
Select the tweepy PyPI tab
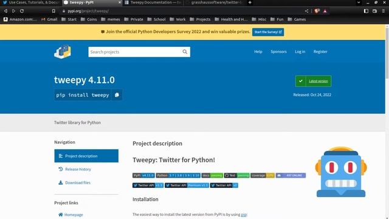point(91,2)
